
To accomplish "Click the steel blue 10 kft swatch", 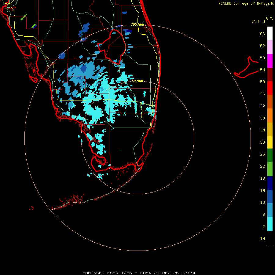I will point(270,210).
